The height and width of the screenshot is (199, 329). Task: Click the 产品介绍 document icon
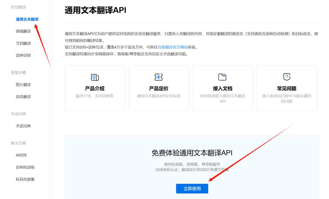coord(94,77)
